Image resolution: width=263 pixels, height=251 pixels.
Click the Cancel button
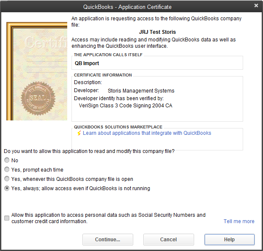tap(168, 240)
